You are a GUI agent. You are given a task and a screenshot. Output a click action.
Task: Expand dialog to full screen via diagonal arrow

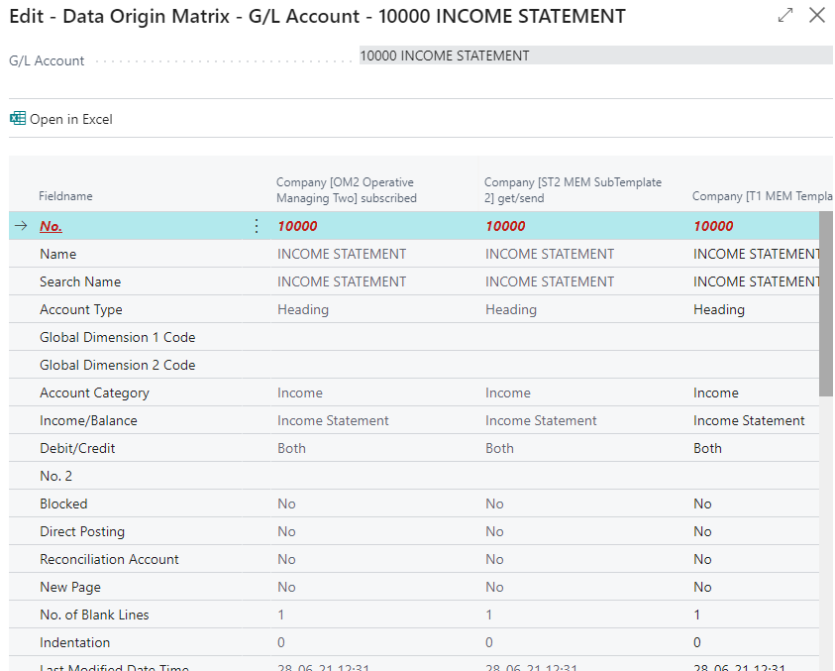pyautogui.click(x=784, y=16)
